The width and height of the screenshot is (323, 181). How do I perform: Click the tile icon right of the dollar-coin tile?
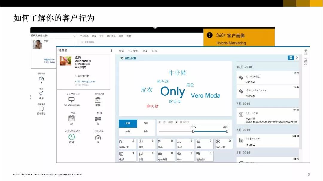(160, 141)
